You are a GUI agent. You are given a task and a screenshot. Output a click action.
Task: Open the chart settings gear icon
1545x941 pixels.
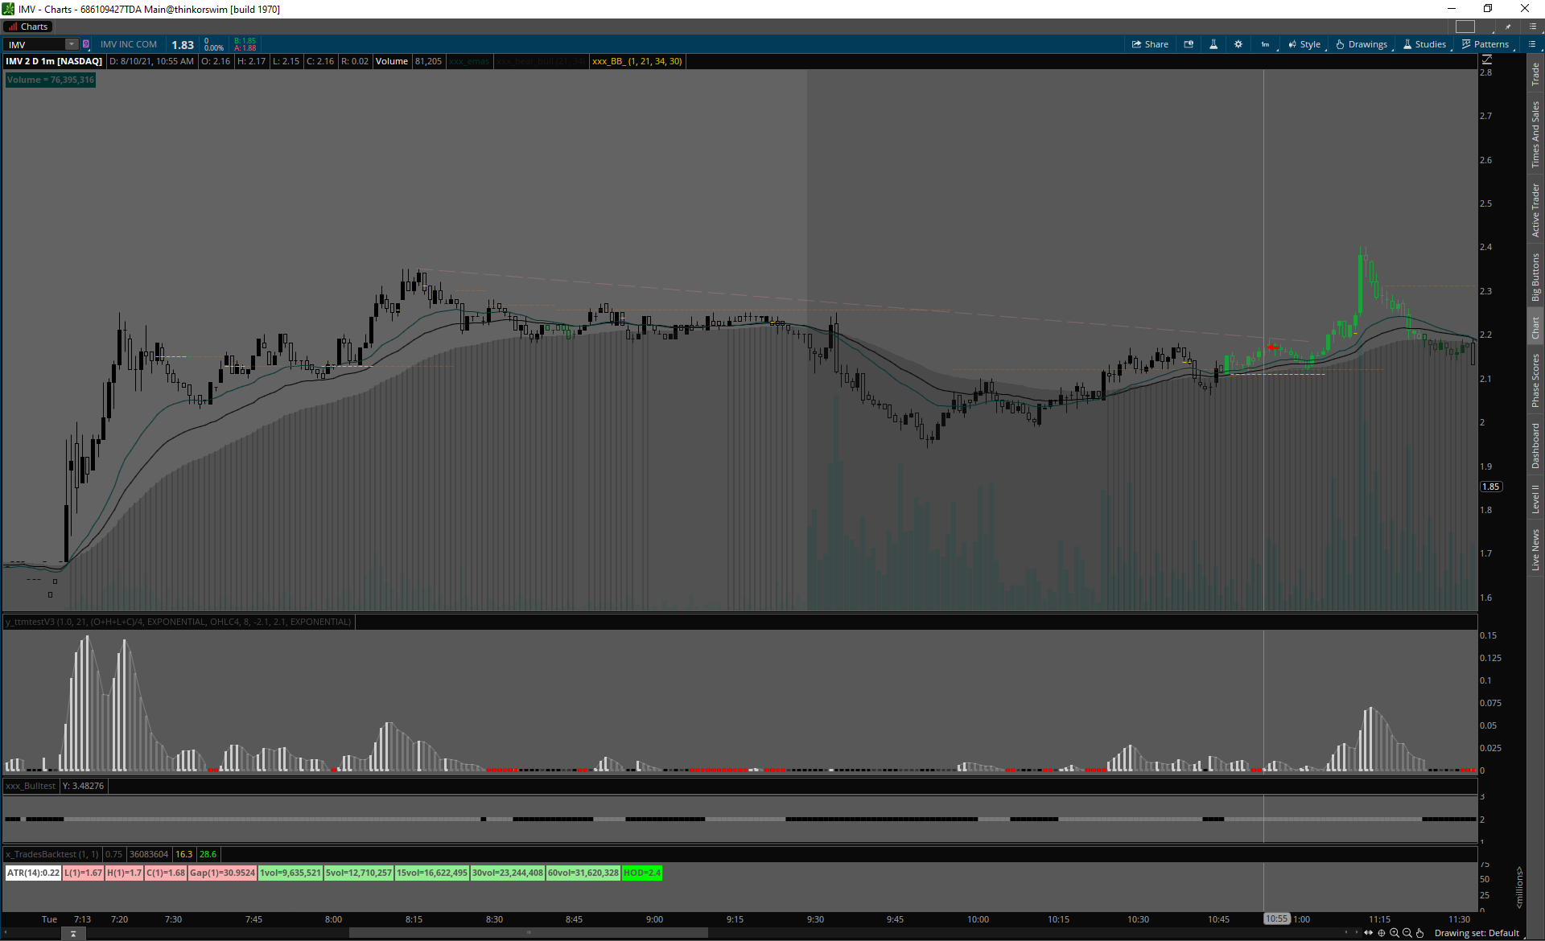[1238, 44]
